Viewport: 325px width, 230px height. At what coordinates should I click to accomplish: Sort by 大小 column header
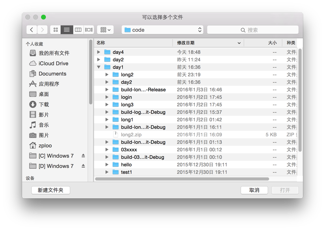[263, 43]
